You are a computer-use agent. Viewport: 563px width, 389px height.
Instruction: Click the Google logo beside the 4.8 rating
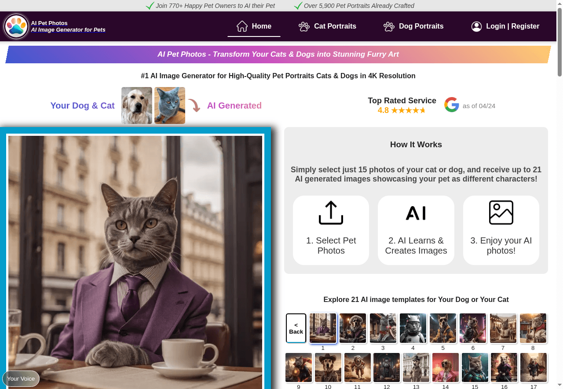pos(451,105)
